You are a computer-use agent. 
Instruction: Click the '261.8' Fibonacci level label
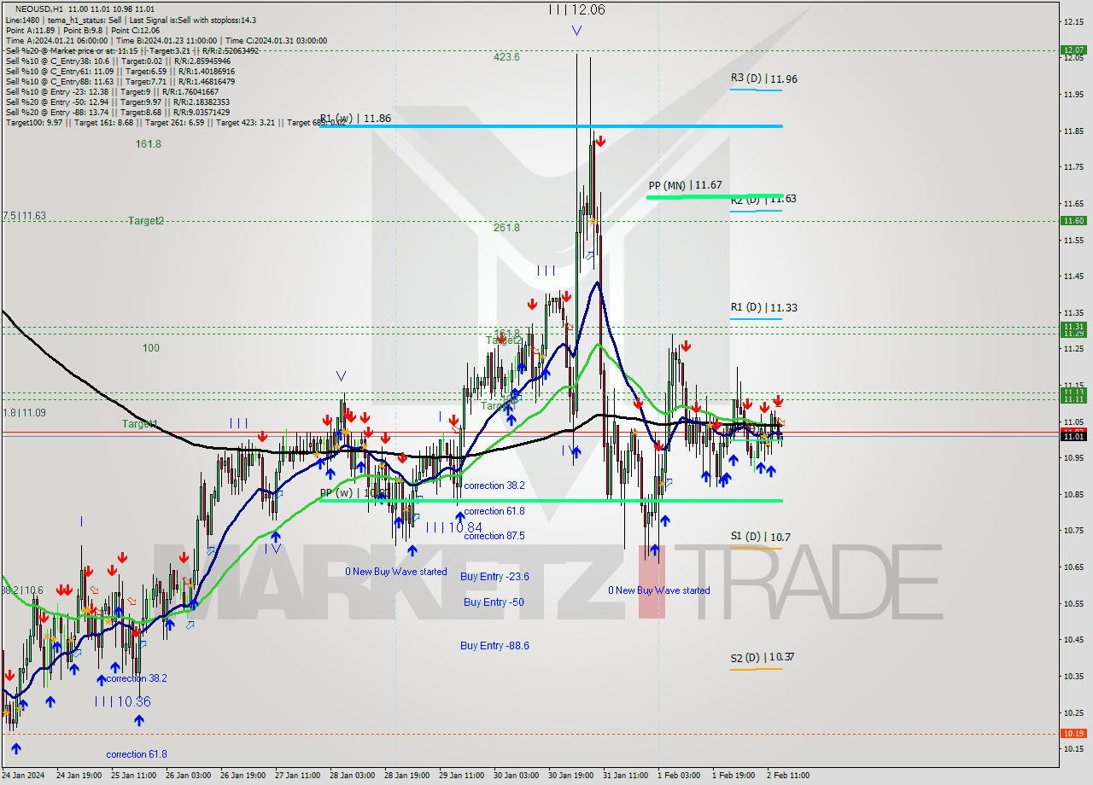[506, 228]
